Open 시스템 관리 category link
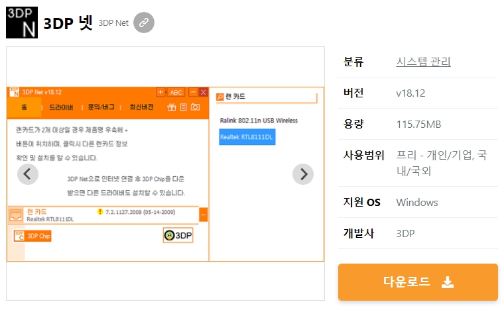502x310 pixels. pyautogui.click(x=423, y=62)
